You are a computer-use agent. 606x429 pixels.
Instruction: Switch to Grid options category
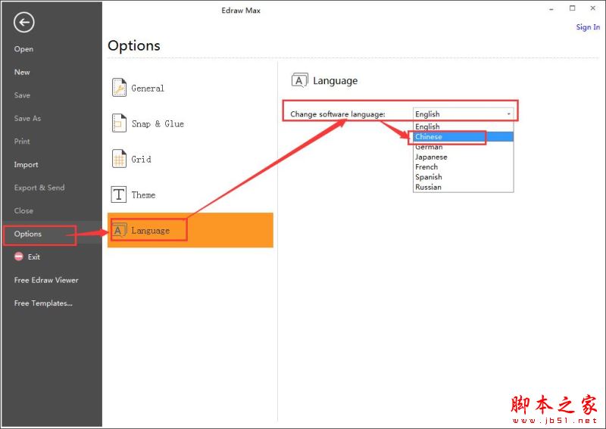[x=190, y=159]
